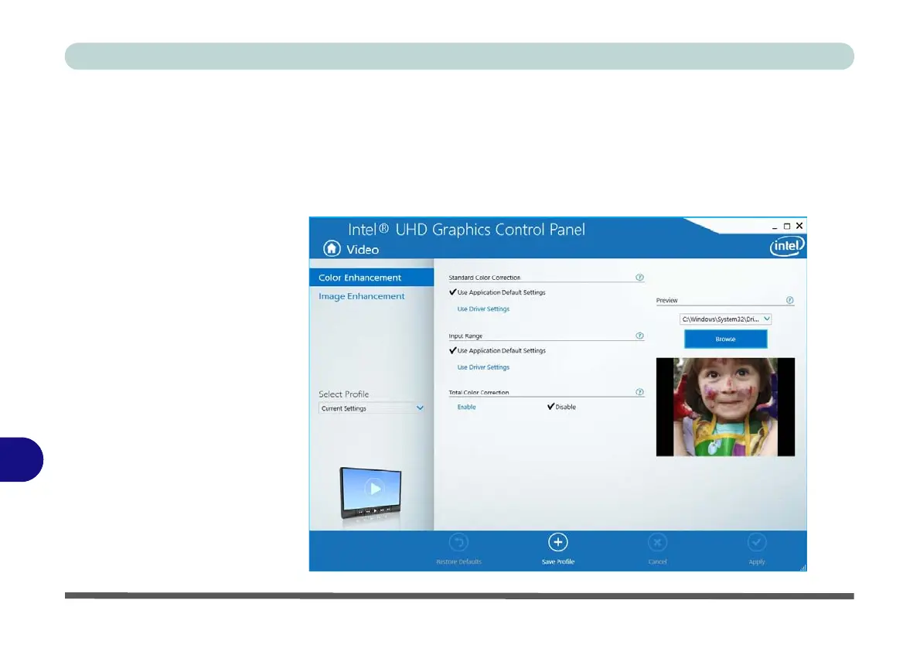This screenshot has height=648, width=920.
Task: Enable Total Color Correction
Action: point(466,407)
